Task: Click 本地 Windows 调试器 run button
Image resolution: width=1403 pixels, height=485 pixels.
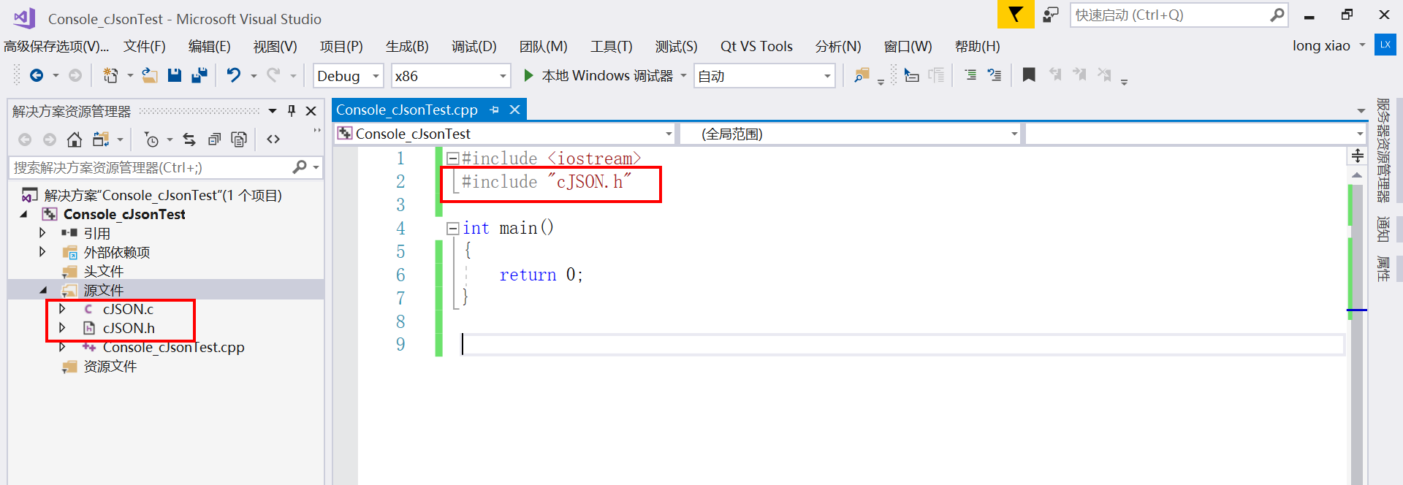Action: (x=607, y=75)
